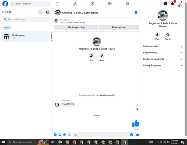Screen dimensions: 187x145
Task: Open more actions plus icon in composer
Action: point(55,135)
